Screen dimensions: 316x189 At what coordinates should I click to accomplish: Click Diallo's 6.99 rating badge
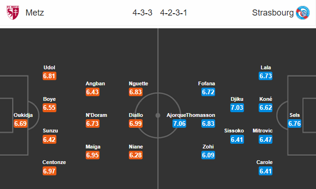135,123
